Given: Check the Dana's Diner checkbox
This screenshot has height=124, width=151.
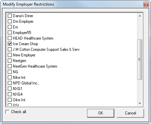Looking at the screenshot, I should pyautogui.click(x=10, y=16).
